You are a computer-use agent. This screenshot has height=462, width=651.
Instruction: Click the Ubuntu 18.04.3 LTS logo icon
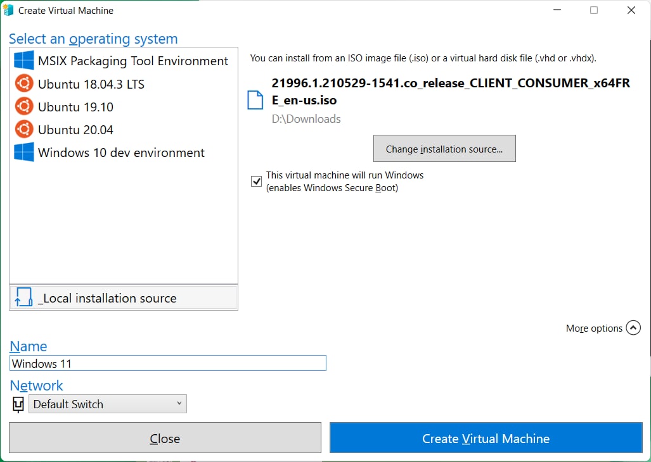[24, 84]
